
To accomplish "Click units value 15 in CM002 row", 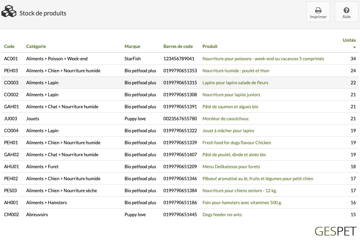I will tap(353, 214).
